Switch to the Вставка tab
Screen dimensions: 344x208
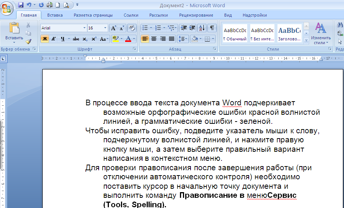click(55, 15)
